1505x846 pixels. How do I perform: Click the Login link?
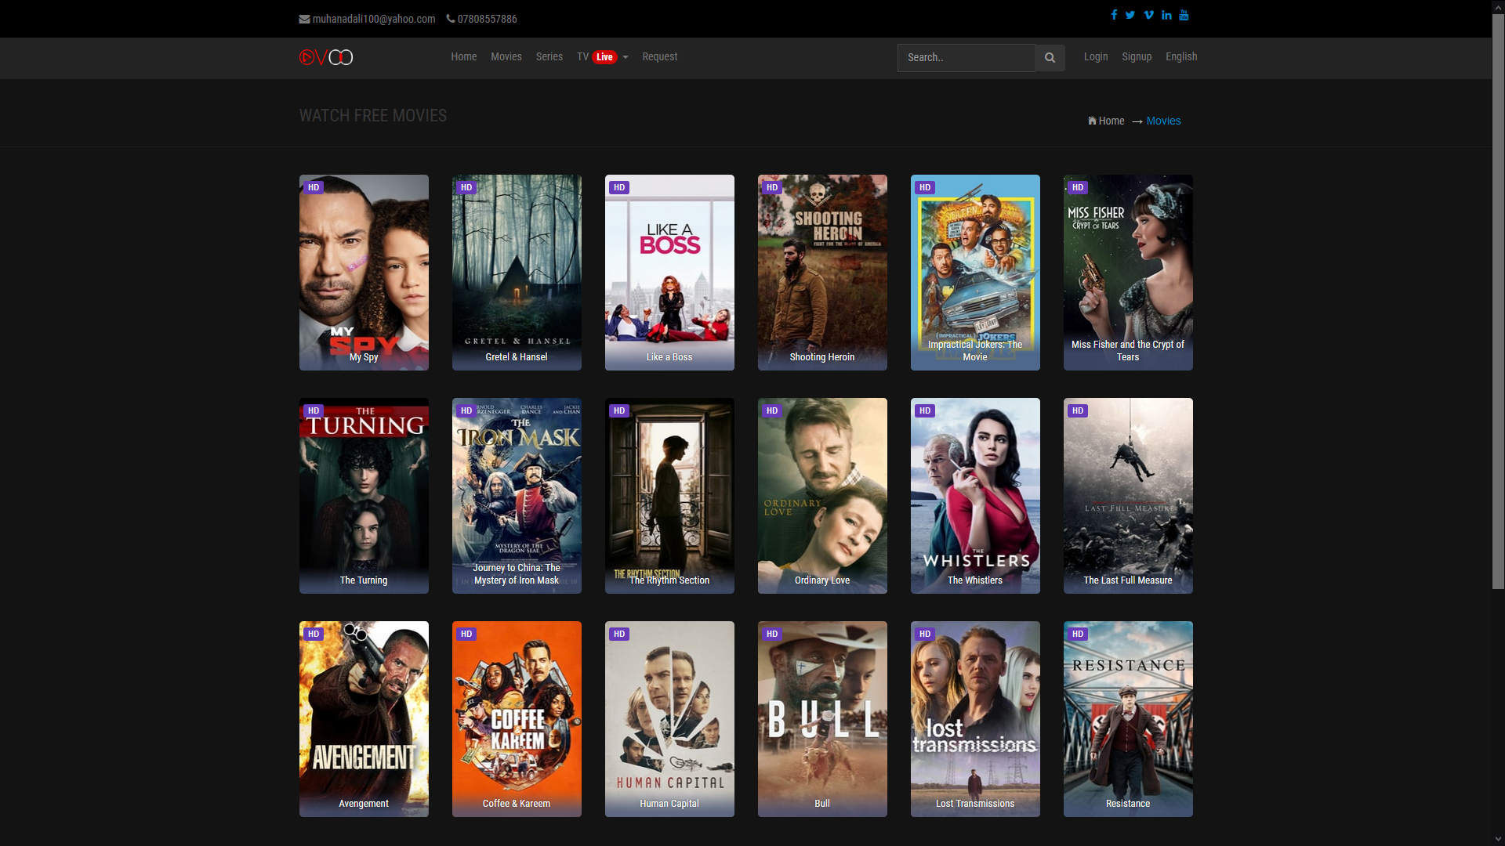1095,56
